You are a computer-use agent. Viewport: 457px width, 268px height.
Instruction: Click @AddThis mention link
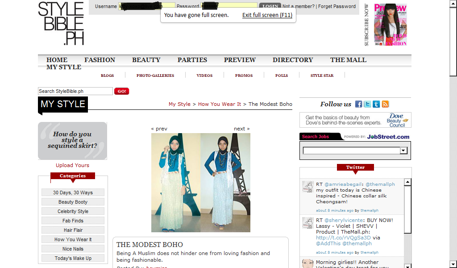[x=328, y=243]
